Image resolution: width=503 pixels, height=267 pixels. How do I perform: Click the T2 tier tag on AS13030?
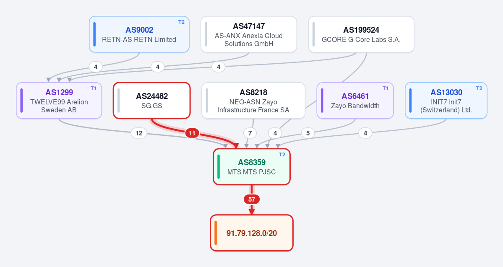[x=479, y=88]
